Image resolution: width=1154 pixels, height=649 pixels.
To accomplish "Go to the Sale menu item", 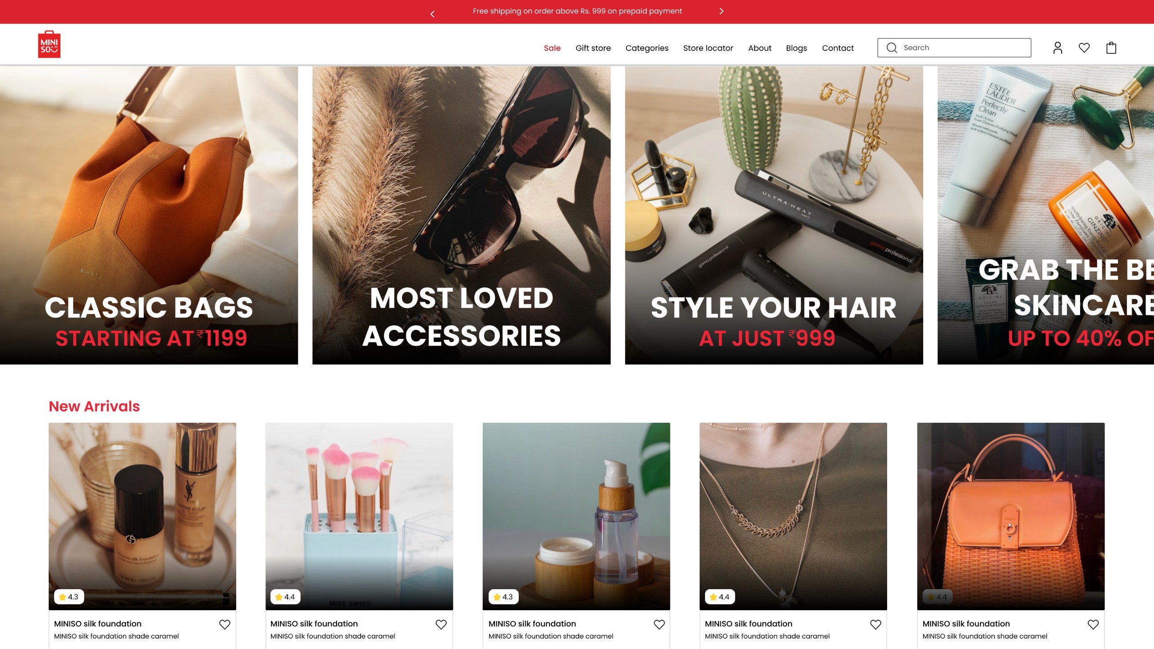I will 552,48.
